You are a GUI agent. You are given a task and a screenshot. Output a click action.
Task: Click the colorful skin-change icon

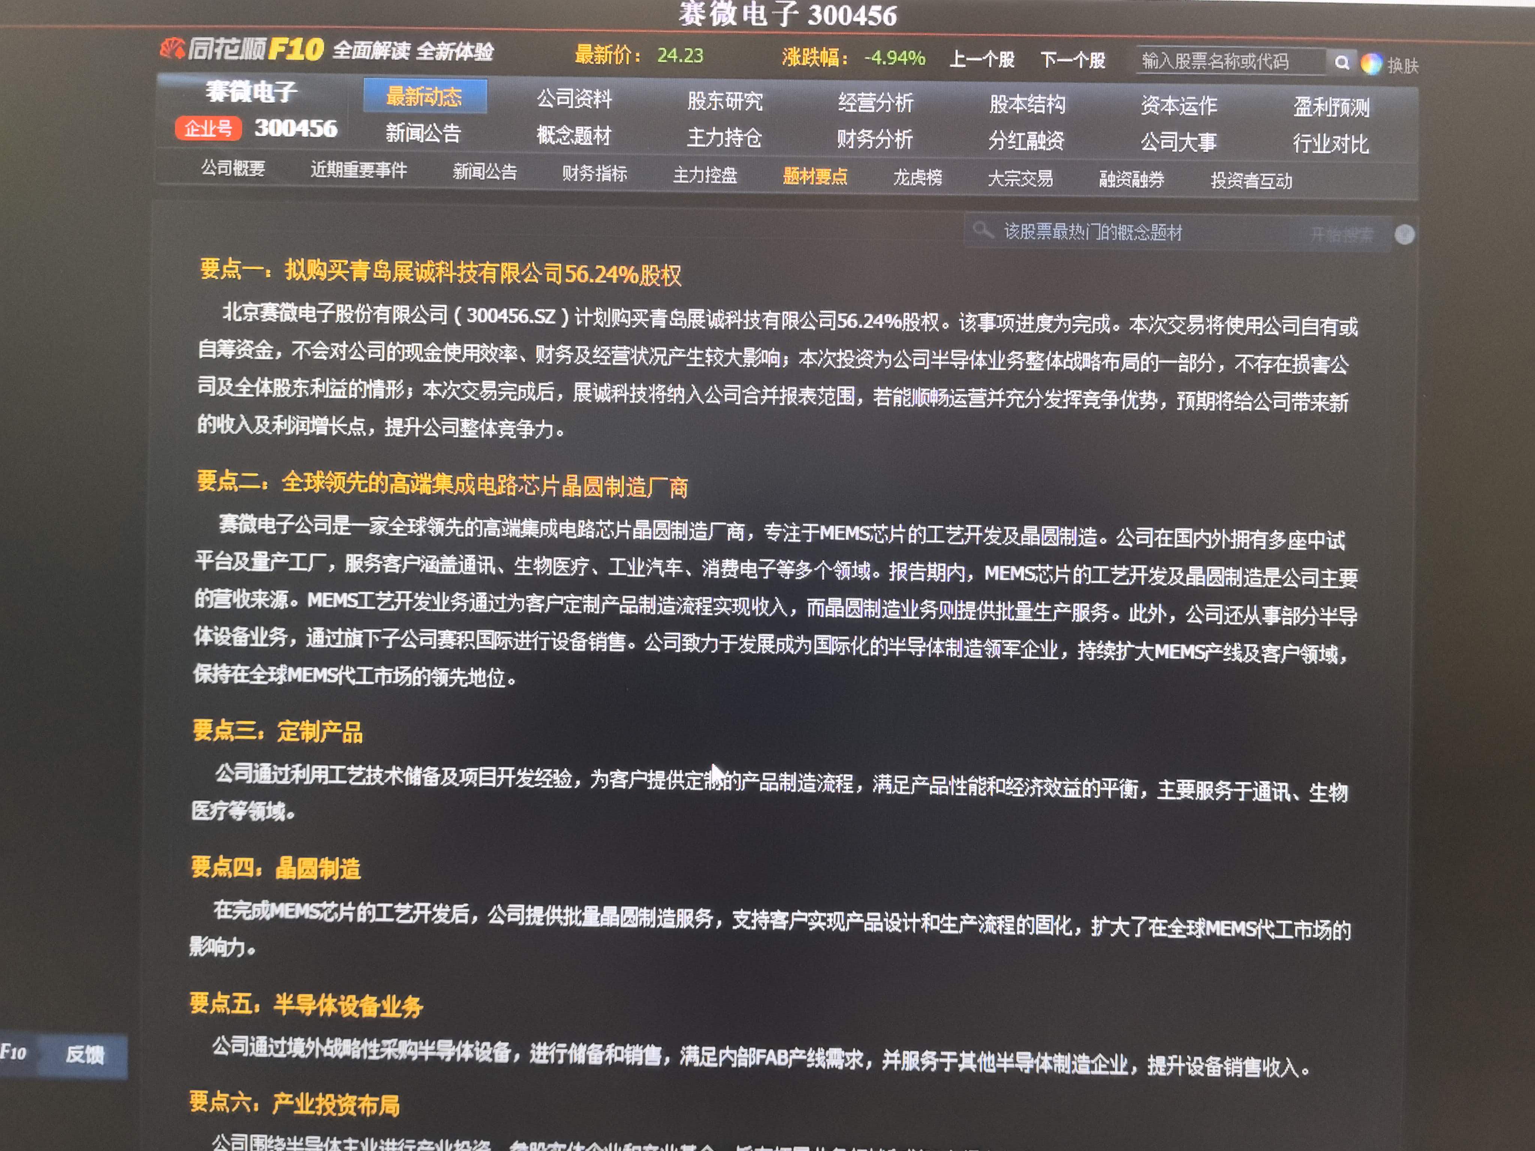[x=1370, y=64]
